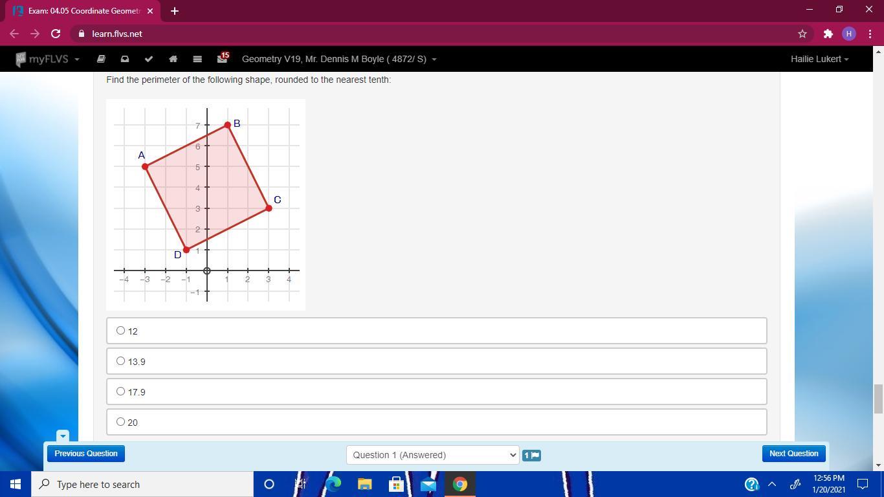Image resolution: width=884 pixels, height=497 pixels.
Task: Open File Explorer from taskbar
Action: (x=365, y=484)
